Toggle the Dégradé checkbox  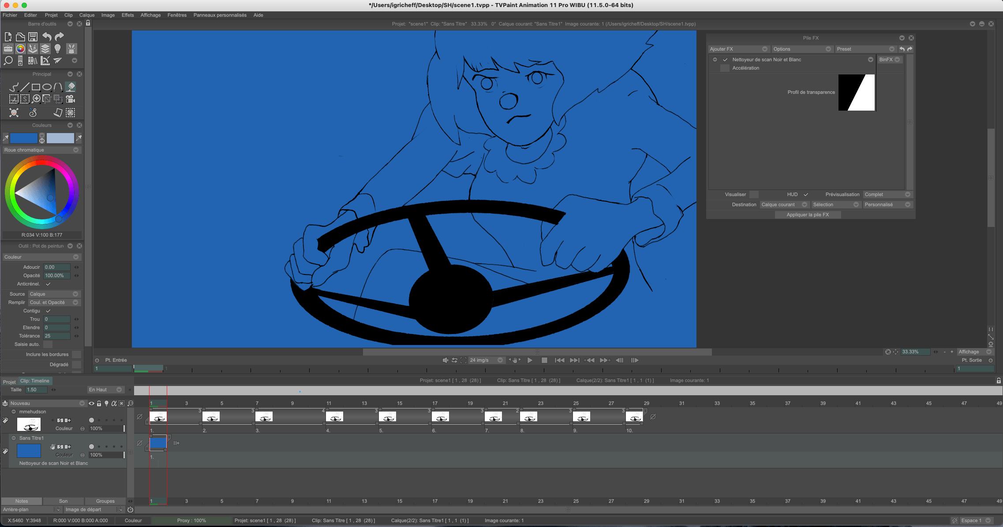(x=77, y=364)
